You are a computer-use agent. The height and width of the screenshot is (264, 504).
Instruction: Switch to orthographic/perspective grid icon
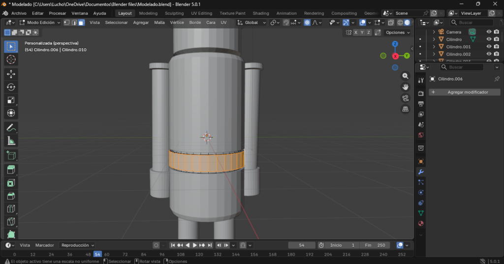(406, 109)
